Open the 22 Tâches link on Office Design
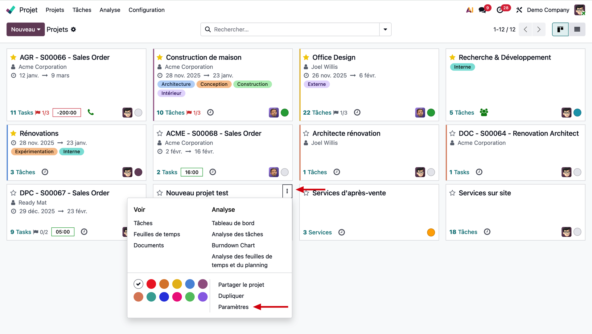 tap(317, 112)
